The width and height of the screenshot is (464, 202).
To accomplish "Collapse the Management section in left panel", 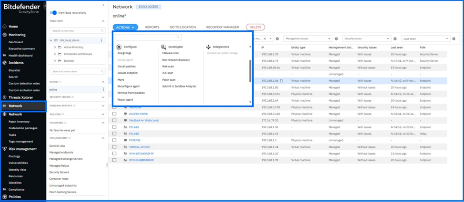I will [103, 138].
